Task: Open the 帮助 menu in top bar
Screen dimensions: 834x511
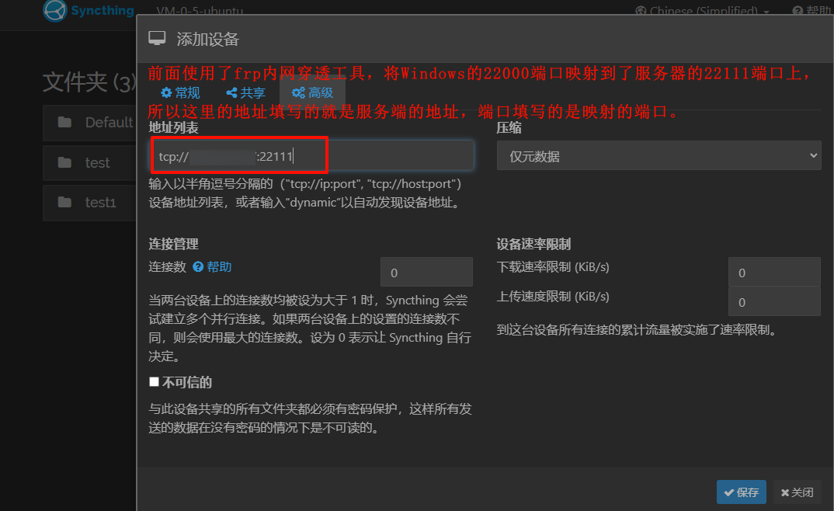Action: [812, 11]
